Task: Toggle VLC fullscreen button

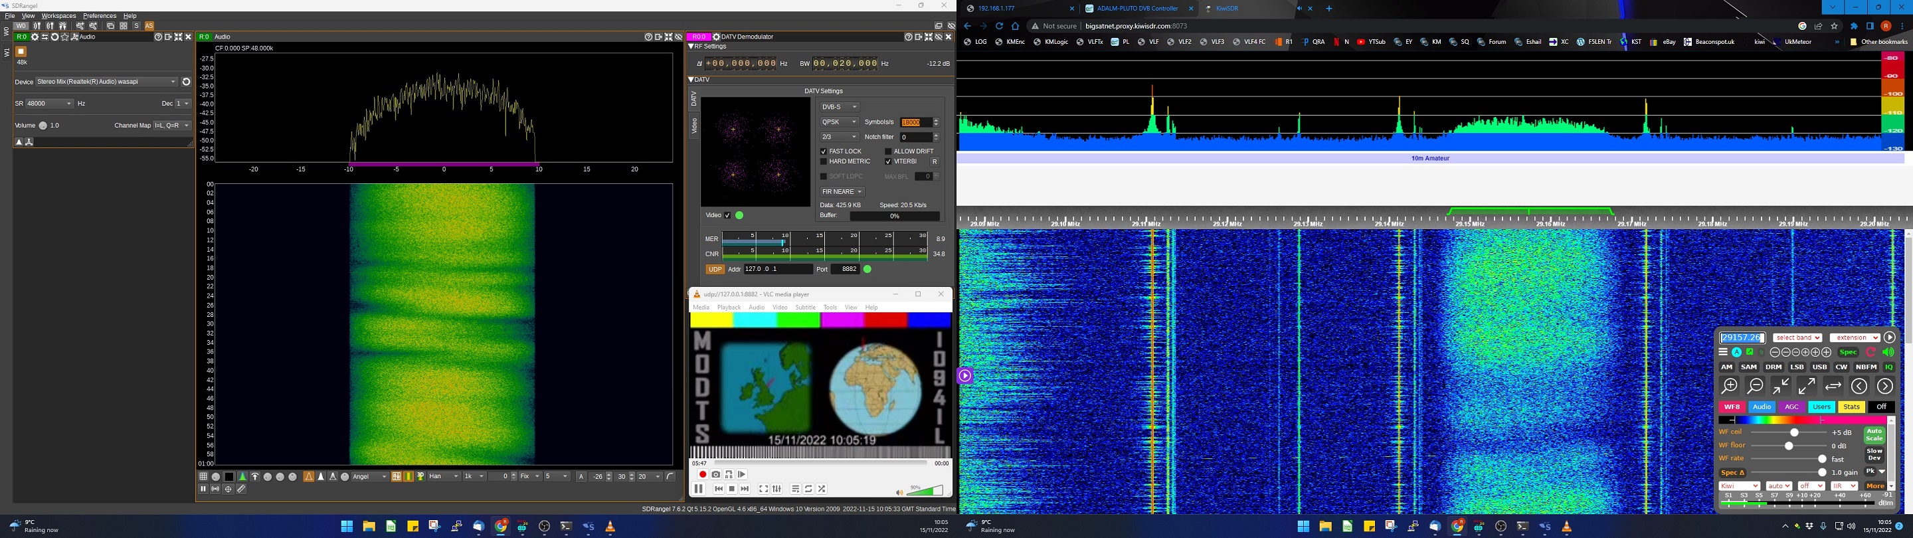Action: coord(763,489)
